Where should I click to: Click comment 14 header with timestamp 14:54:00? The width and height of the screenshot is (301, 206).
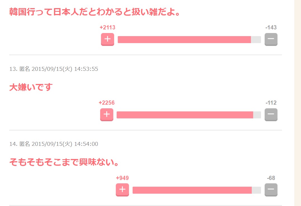tap(54, 144)
